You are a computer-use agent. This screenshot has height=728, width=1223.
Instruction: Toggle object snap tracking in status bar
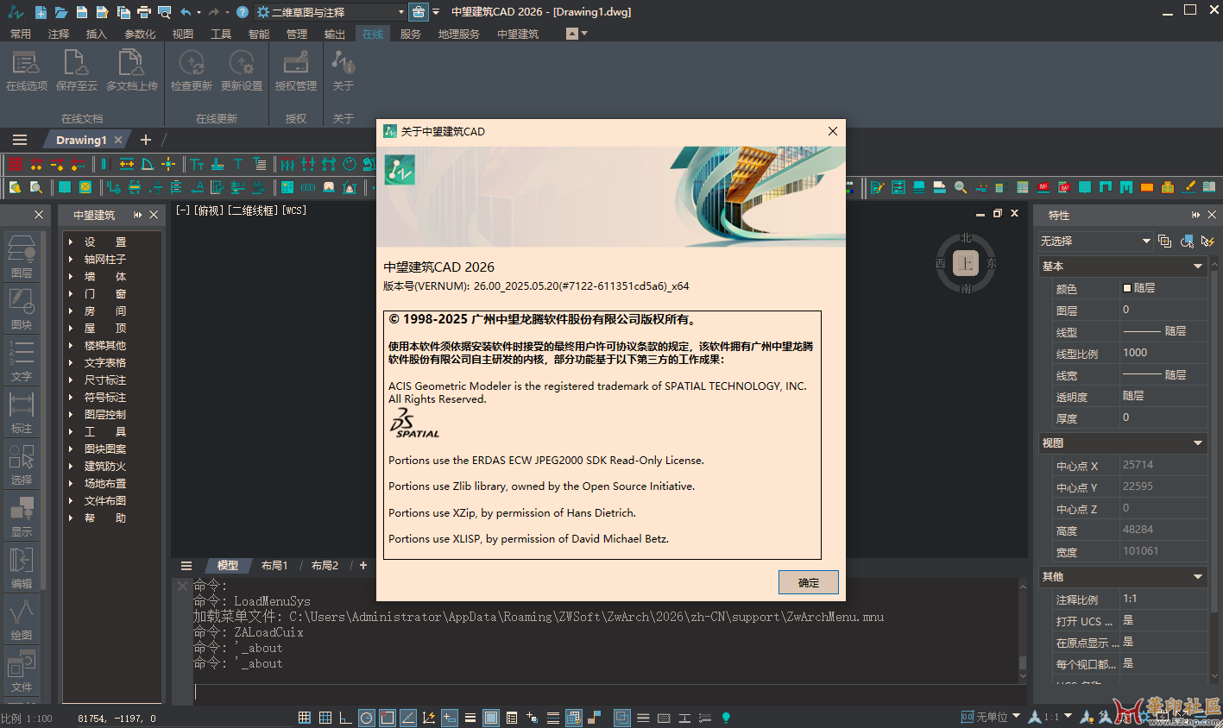[408, 718]
